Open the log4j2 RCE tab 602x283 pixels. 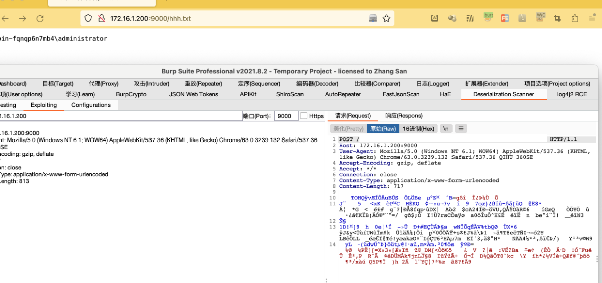(x=572, y=94)
